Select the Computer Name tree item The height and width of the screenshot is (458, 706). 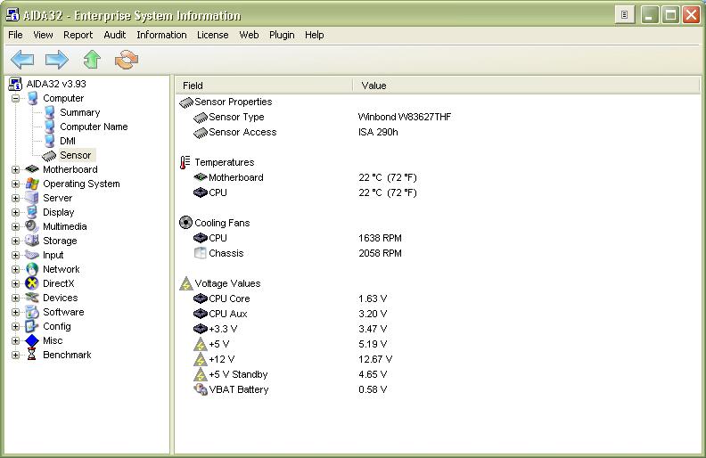94,127
